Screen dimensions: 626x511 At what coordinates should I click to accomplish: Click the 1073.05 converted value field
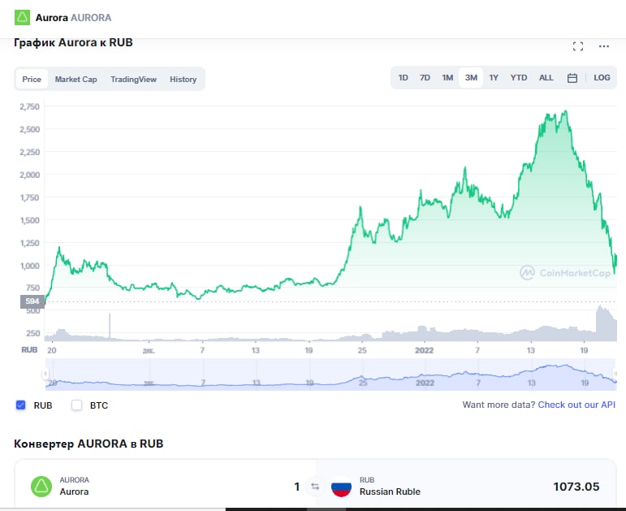[x=576, y=487]
